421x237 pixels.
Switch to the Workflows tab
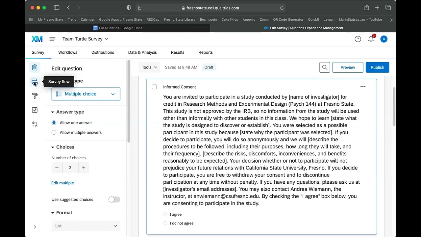(68, 52)
